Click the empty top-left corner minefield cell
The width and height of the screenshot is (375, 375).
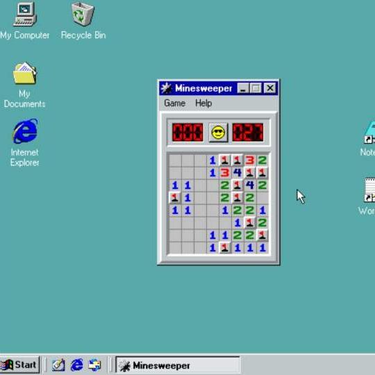pos(175,160)
